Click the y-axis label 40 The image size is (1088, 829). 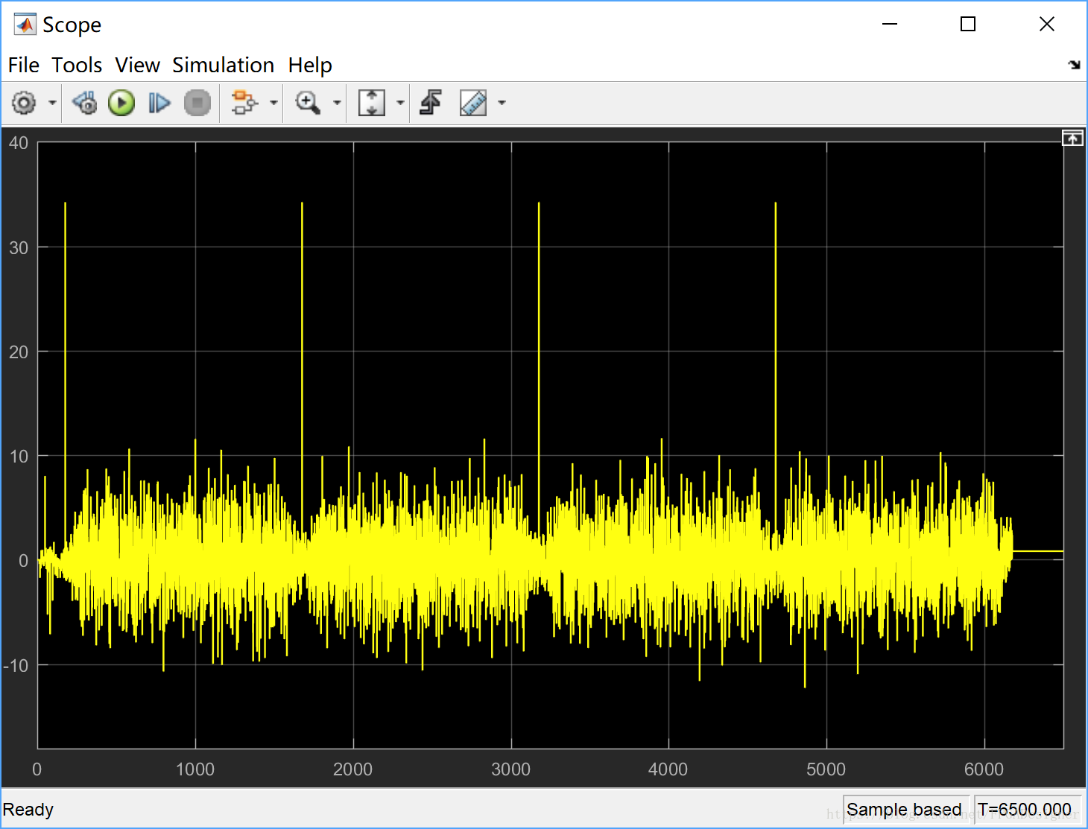(19, 143)
